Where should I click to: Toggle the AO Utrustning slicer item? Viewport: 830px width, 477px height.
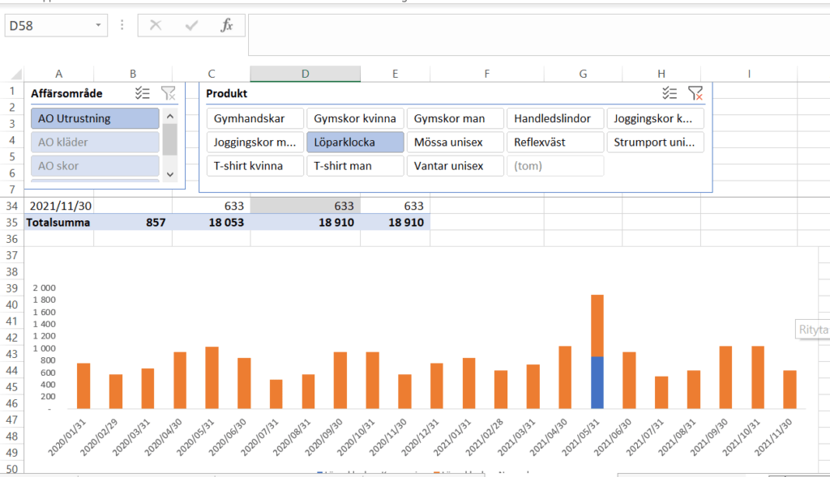(x=95, y=119)
